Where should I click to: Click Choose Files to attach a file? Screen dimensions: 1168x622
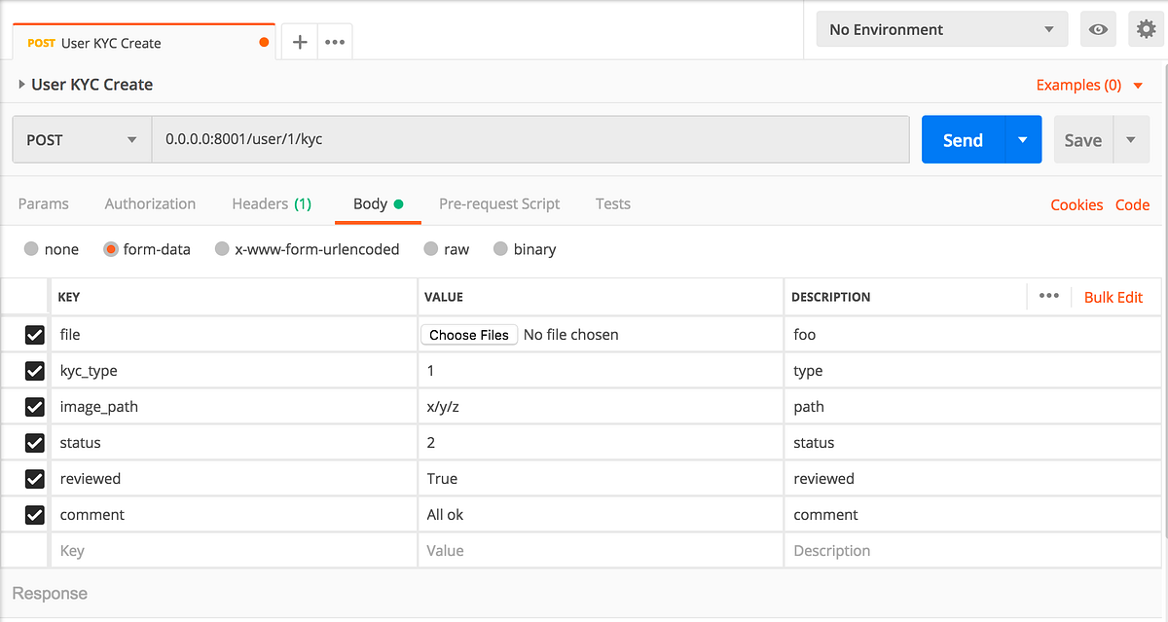469,334
